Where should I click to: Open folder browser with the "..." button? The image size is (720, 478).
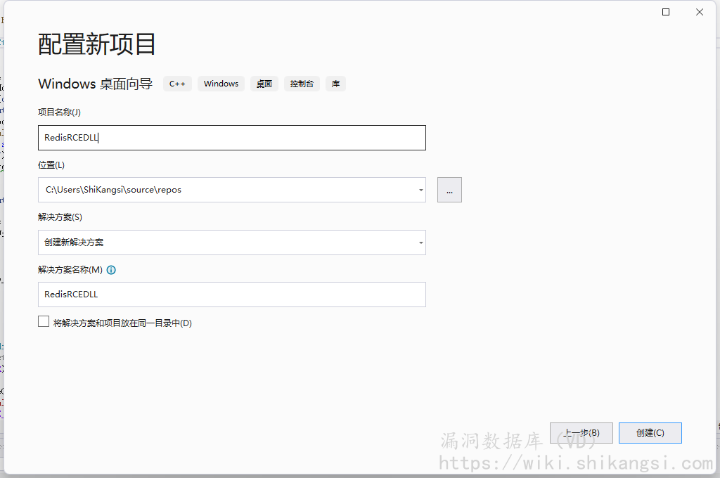coord(449,190)
